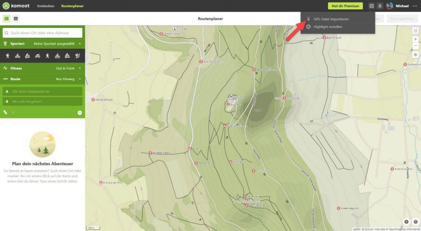421x231 pixels.
Task: Select the mountaineering sport icon
Action: (x=77, y=56)
